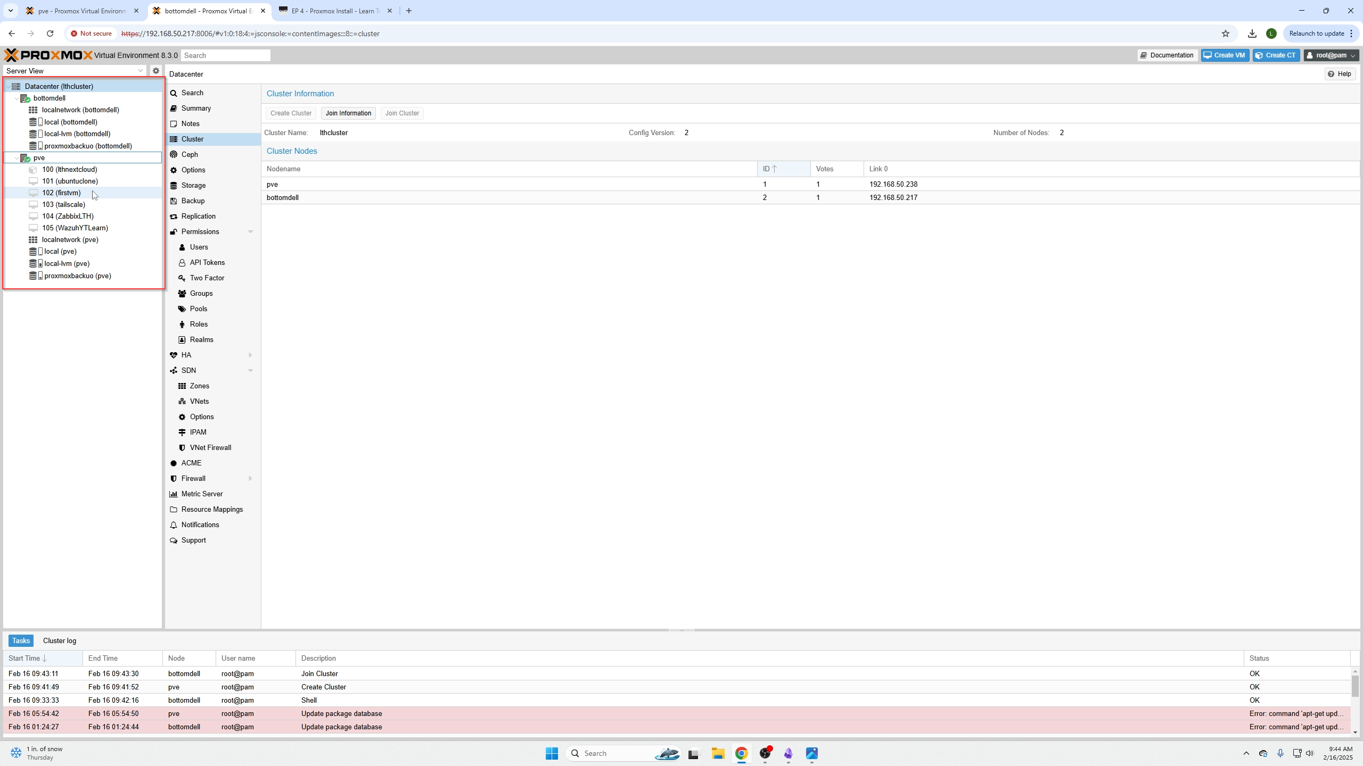Image resolution: width=1363 pixels, height=766 pixels.
Task: Sort nodes by ID column header
Action: 784,169
